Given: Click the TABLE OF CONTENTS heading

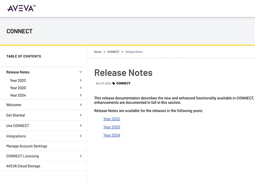Looking at the screenshot, I should pyautogui.click(x=24, y=56).
